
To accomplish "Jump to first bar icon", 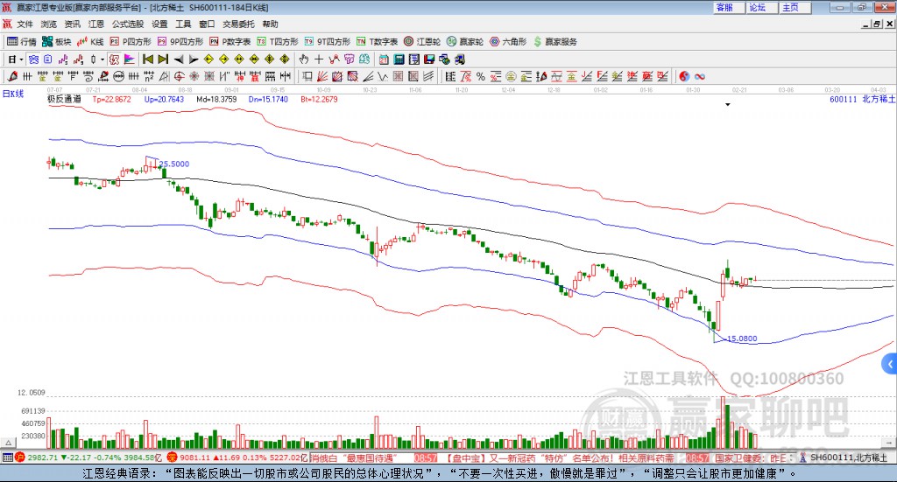I will click(x=147, y=59).
